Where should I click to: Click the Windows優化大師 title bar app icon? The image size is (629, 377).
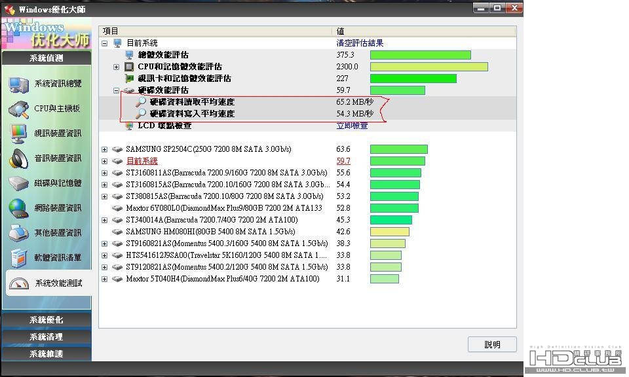tap(10, 9)
